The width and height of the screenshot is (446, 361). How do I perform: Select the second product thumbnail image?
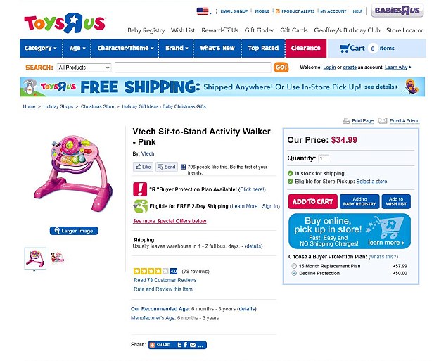pyautogui.click(x=58, y=258)
